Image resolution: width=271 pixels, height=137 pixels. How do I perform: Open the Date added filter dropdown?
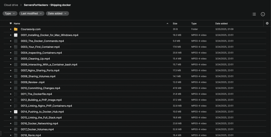57,13
